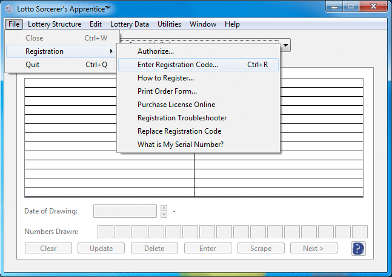392x277 pixels.
Task: Increment the date of drawing stepper
Action: 164,208
